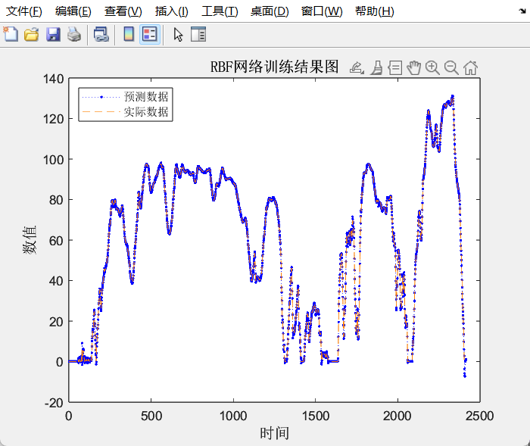Click the New Figure toolbar icon
Screen dimensions: 530x446
(x=11, y=34)
